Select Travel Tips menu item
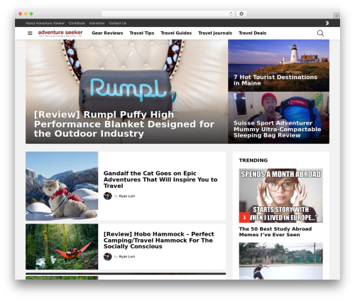This screenshot has height=301, width=355. click(x=142, y=33)
